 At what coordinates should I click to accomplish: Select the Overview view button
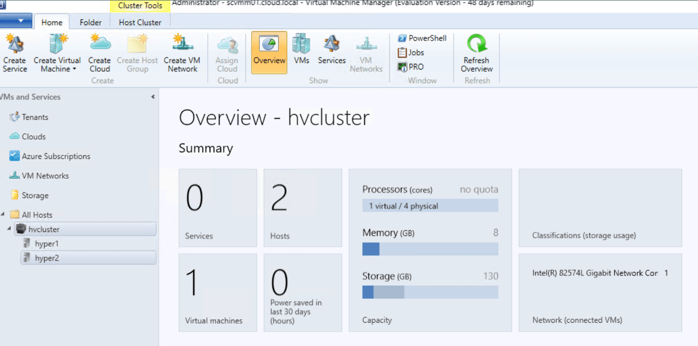(x=269, y=52)
